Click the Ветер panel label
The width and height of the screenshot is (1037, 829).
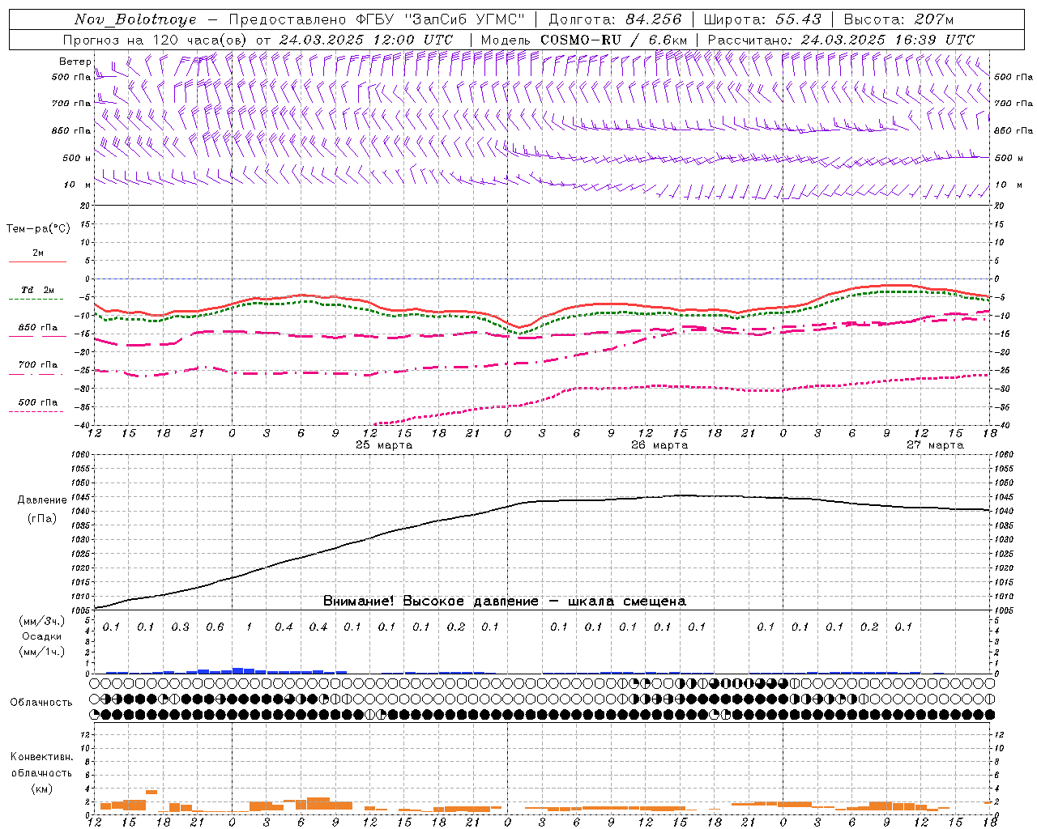[75, 62]
